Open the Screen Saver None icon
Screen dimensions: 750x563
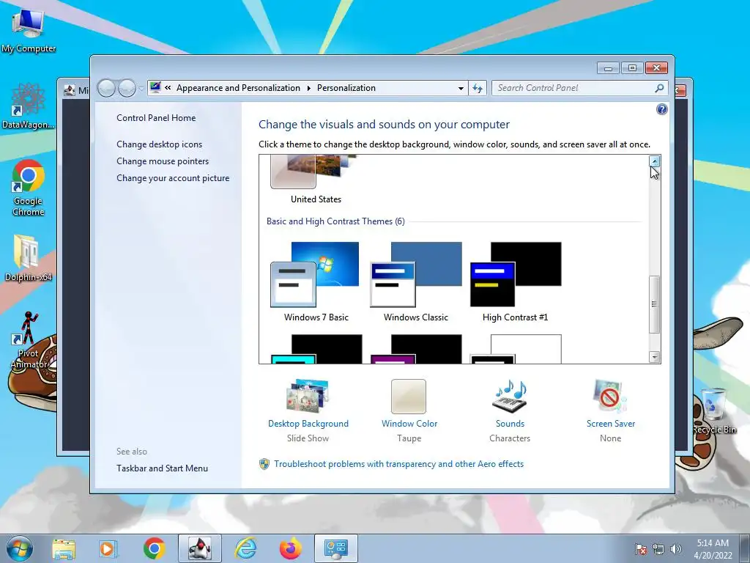click(x=610, y=397)
